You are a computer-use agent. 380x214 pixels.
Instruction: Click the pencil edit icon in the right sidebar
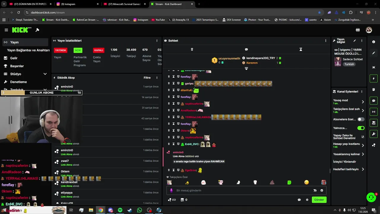[x=373, y=53]
